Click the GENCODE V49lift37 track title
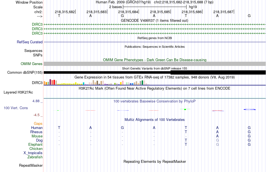The height and width of the screenshot is (172, 266). point(155,20)
